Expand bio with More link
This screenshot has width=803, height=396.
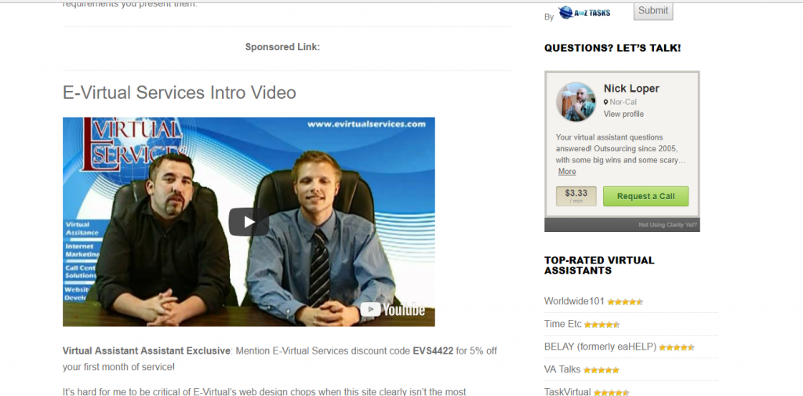[x=567, y=172]
